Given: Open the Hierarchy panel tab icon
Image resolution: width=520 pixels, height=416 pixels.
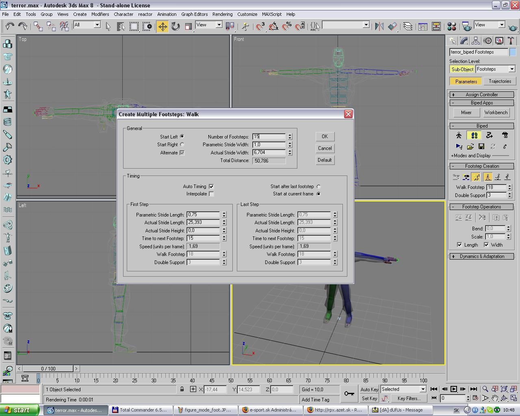Looking at the screenshot, I should [476, 41].
